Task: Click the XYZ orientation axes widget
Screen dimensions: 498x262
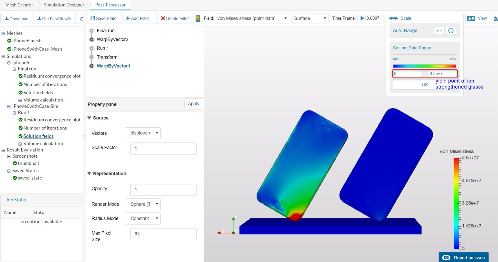Action: pyautogui.click(x=228, y=226)
